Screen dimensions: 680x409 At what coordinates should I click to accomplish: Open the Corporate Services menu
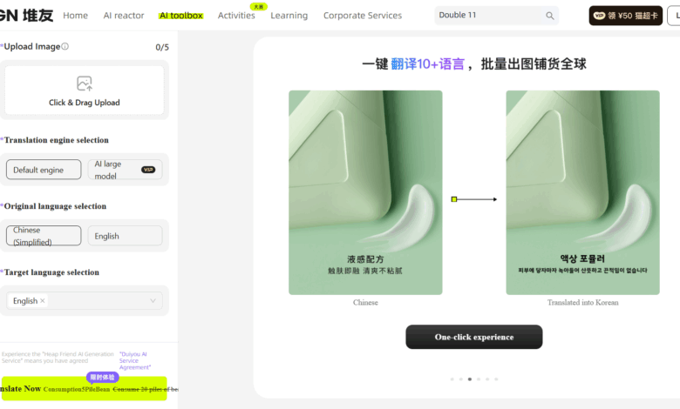coord(363,16)
